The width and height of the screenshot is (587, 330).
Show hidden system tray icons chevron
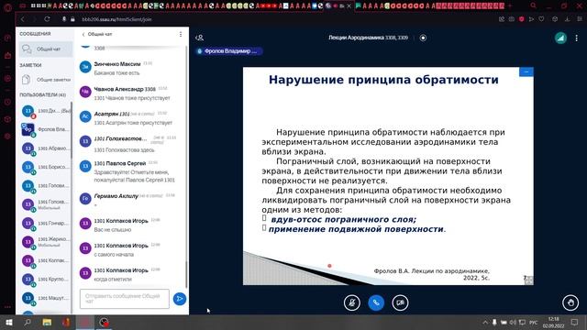click(485, 322)
